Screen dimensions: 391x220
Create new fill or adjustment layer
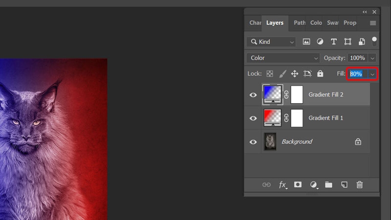pos(314,185)
